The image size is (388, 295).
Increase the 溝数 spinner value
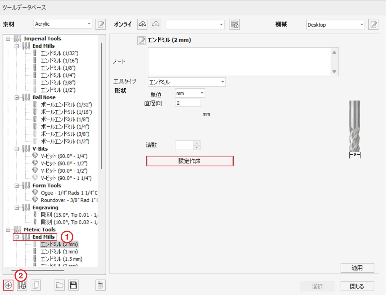[197, 143]
